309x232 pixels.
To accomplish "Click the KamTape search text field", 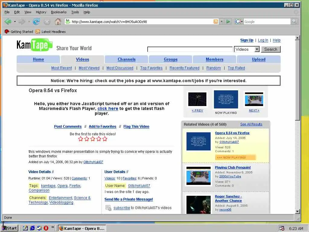I will (x=190, y=49).
